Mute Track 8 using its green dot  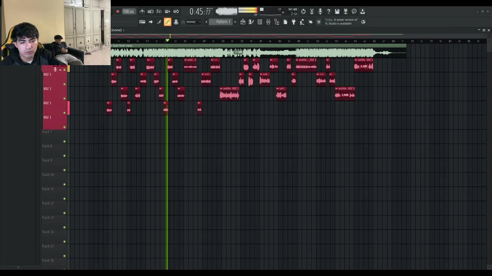pyautogui.click(x=64, y=156)
